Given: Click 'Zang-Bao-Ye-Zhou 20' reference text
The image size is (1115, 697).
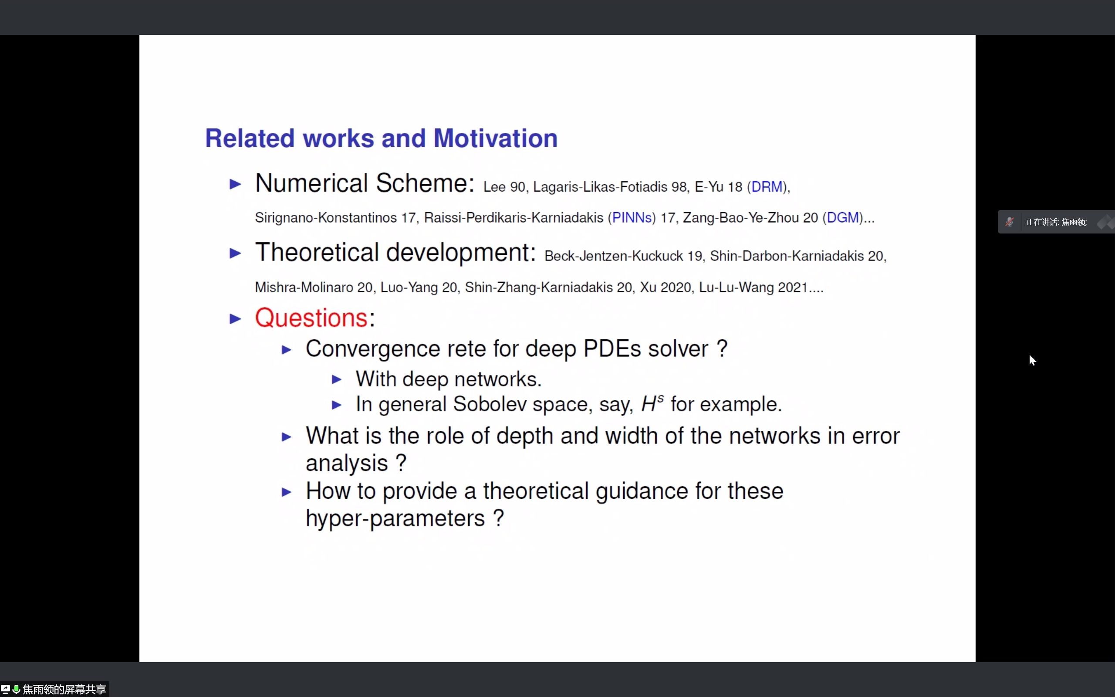Looking at the screenshot, I should 750,217.
